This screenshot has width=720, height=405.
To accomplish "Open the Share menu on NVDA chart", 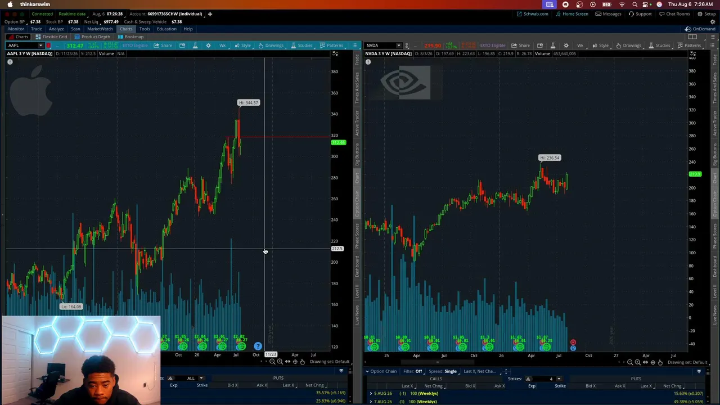I will click(521, 45).
